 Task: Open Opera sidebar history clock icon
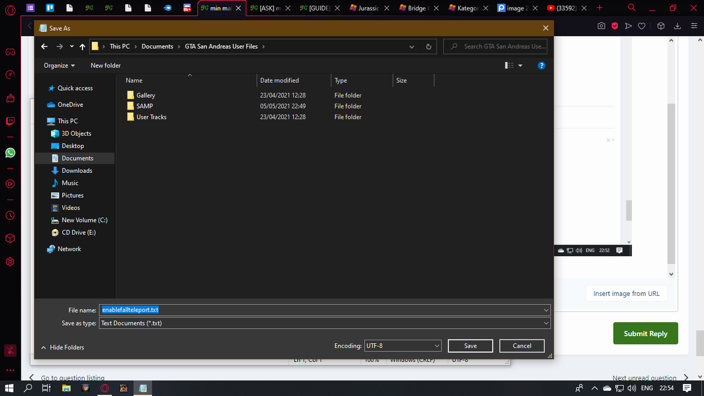[x=10, y=215]
